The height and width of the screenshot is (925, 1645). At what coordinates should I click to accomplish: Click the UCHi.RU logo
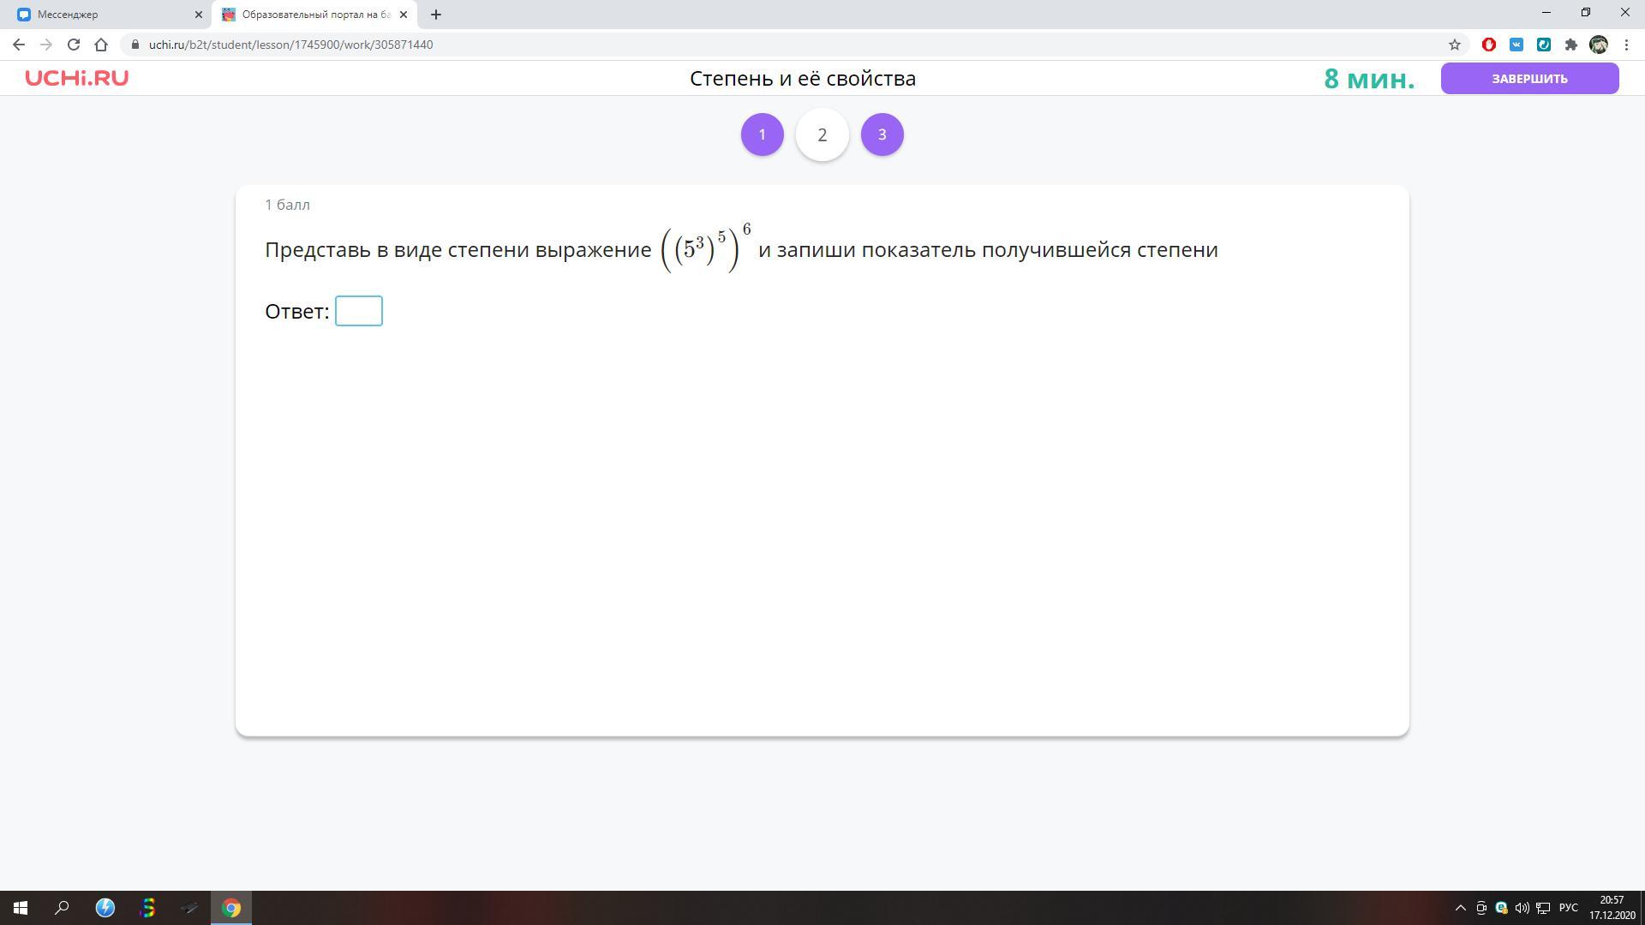[x=76, y=78]
